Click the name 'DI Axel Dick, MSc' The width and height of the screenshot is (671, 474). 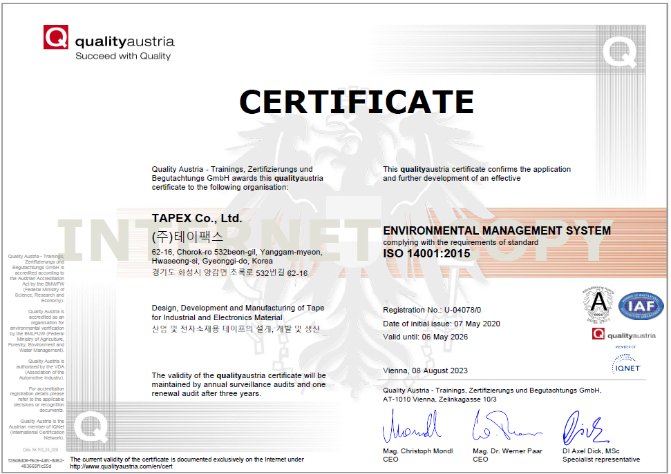coord(591,451)
